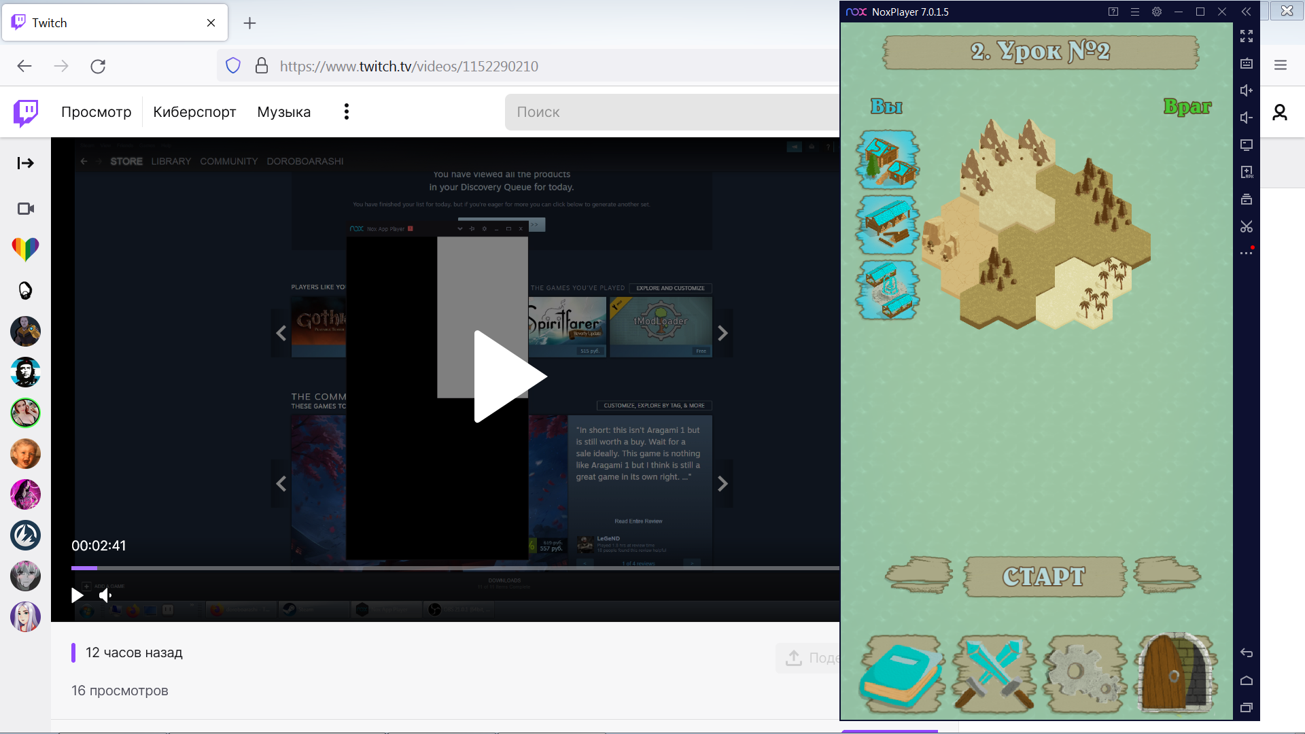Click the Просмотр link

(96, 112)
